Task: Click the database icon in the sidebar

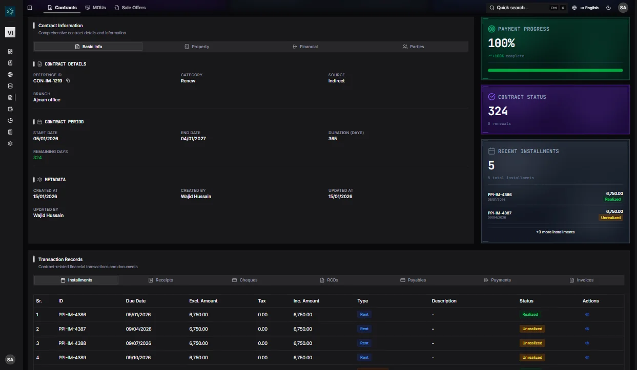Action: (x=10, y=86)
